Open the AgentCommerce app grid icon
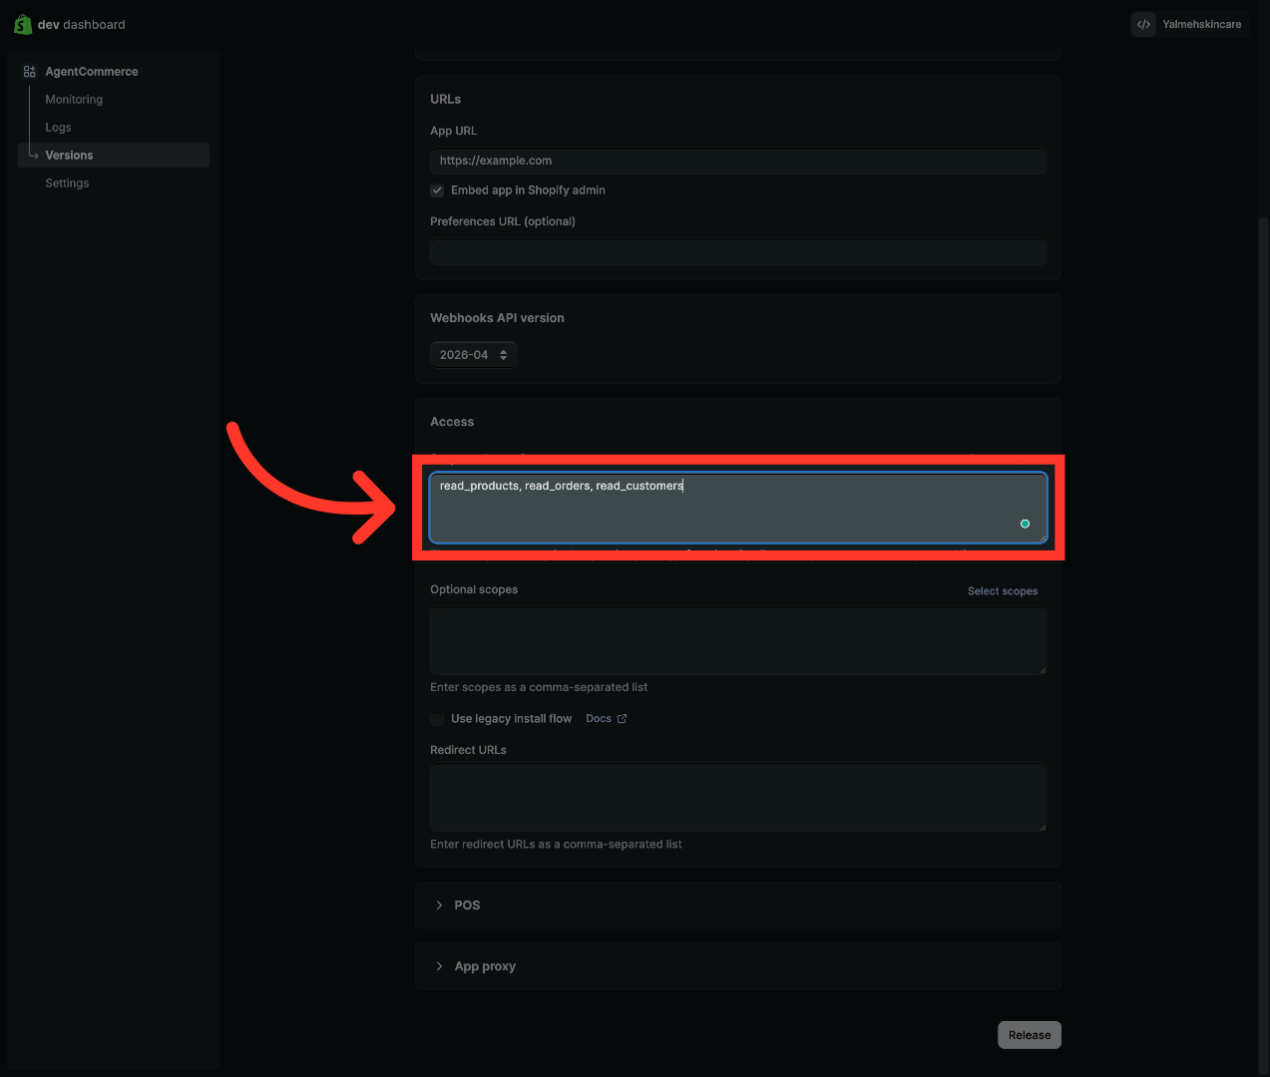1270x1077 pixels. (30, 72)
